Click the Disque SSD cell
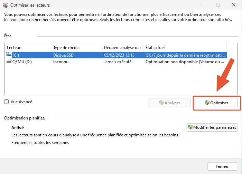Viewport: 242px width, 174px height. [63, 55]
